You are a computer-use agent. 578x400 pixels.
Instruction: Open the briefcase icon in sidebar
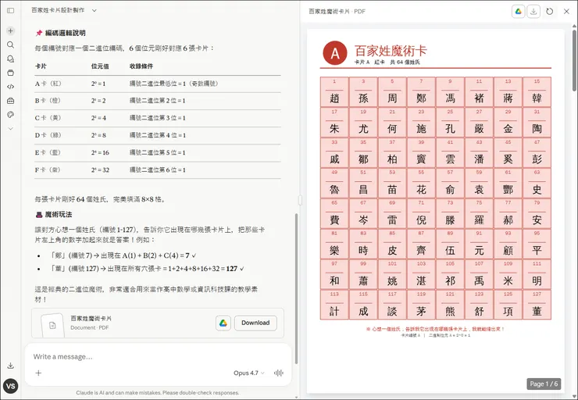(x=11, y=101)
